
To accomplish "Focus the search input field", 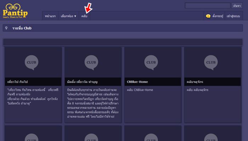I will coord(208,6).
